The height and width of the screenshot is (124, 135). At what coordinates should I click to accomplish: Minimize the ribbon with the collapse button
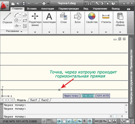[129, 9]
